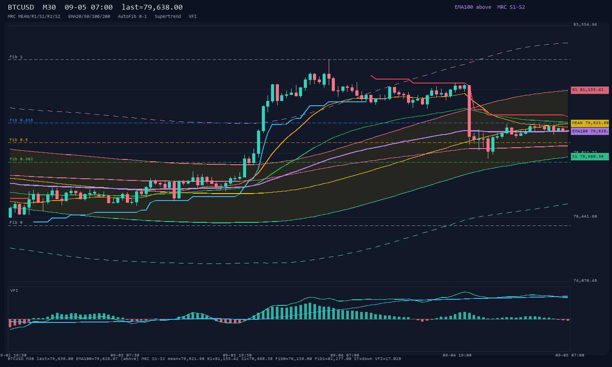
Task: Click the "09-05 07:00" label on the time axis
Action: pyautogui.click(x=570, y=355)
